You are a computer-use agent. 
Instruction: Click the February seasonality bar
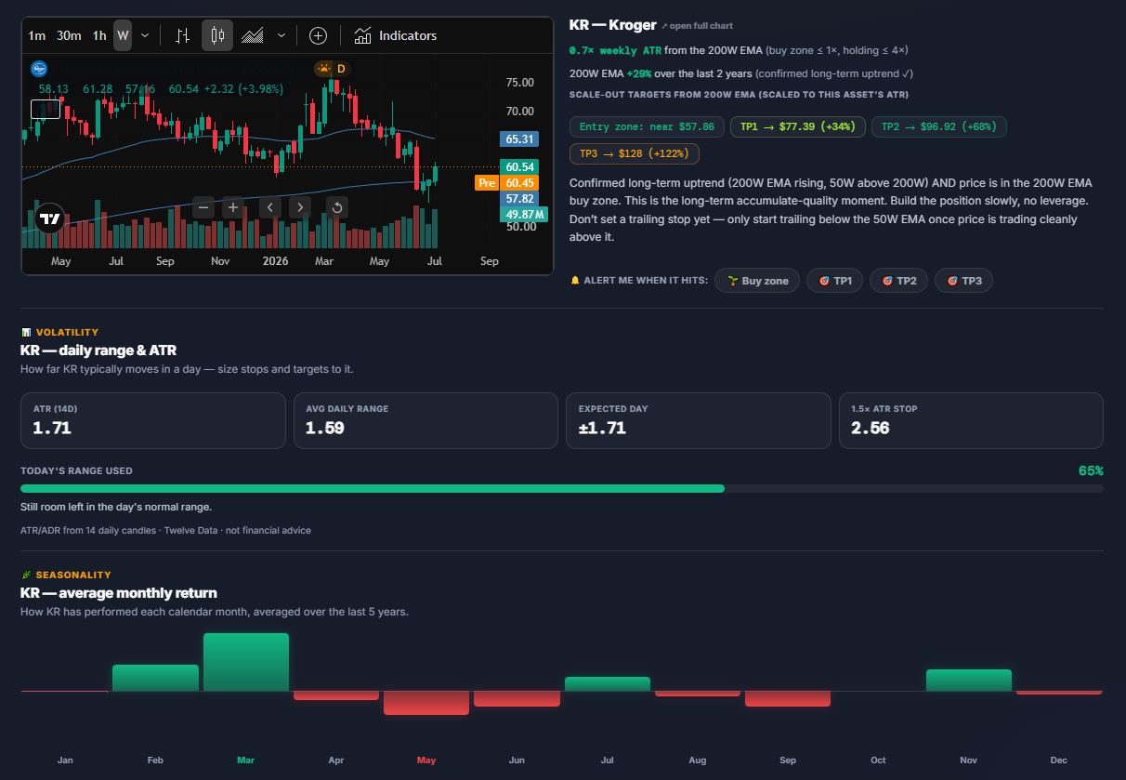tap(155, 678)
